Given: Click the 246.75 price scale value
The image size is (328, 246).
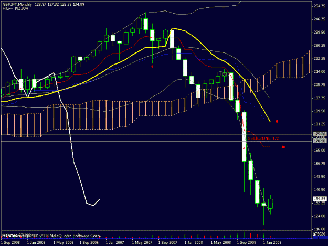Looking at the screenshot, I should point(320,19).
